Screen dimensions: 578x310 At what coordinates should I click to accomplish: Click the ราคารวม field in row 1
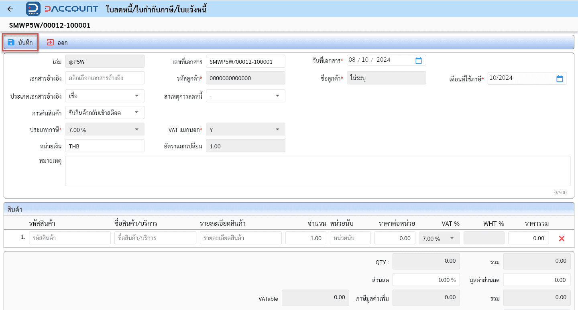coord(529,238)
